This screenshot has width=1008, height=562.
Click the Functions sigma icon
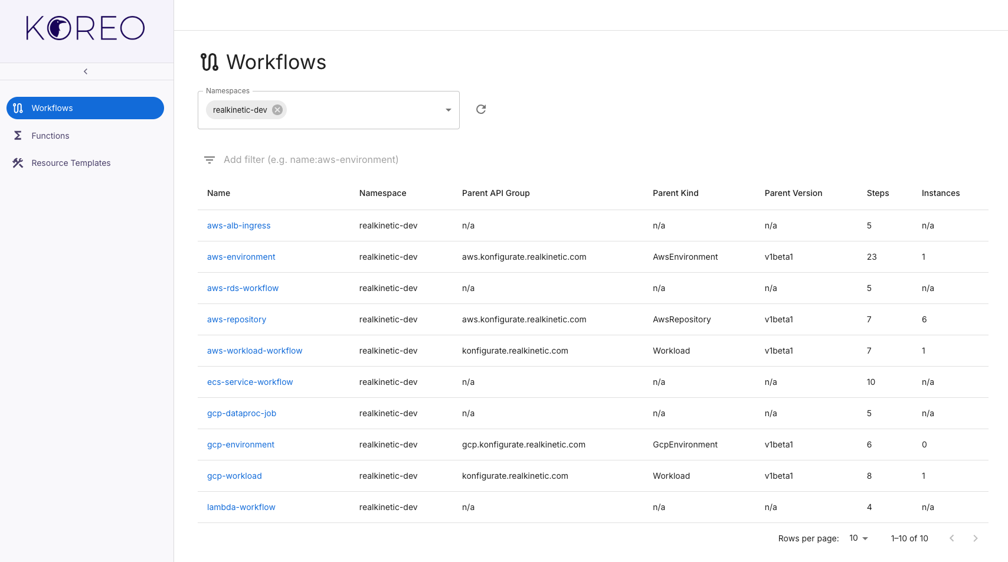point(18,135)
